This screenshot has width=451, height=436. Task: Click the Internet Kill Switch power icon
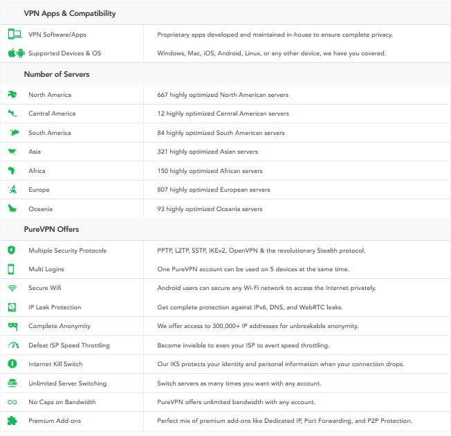(12, 364)
